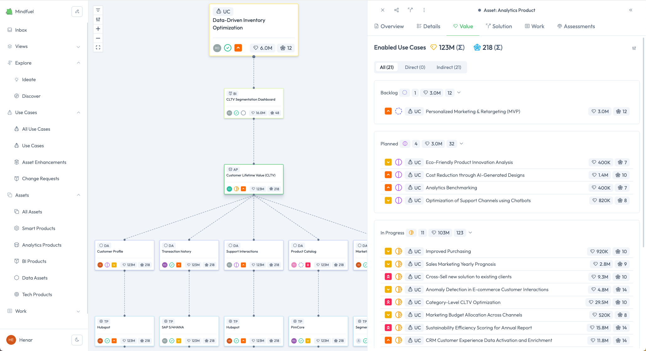The image size is (646, 351).
Task: Click the fit-to-screen canvas icon
Action: (98, 47)
